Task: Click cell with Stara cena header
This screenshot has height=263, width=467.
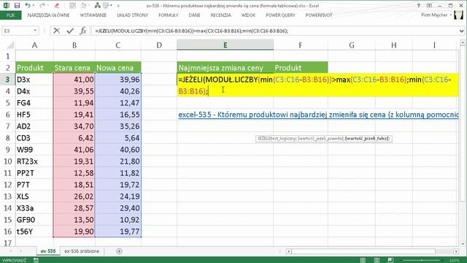Action: coord(74,68)
